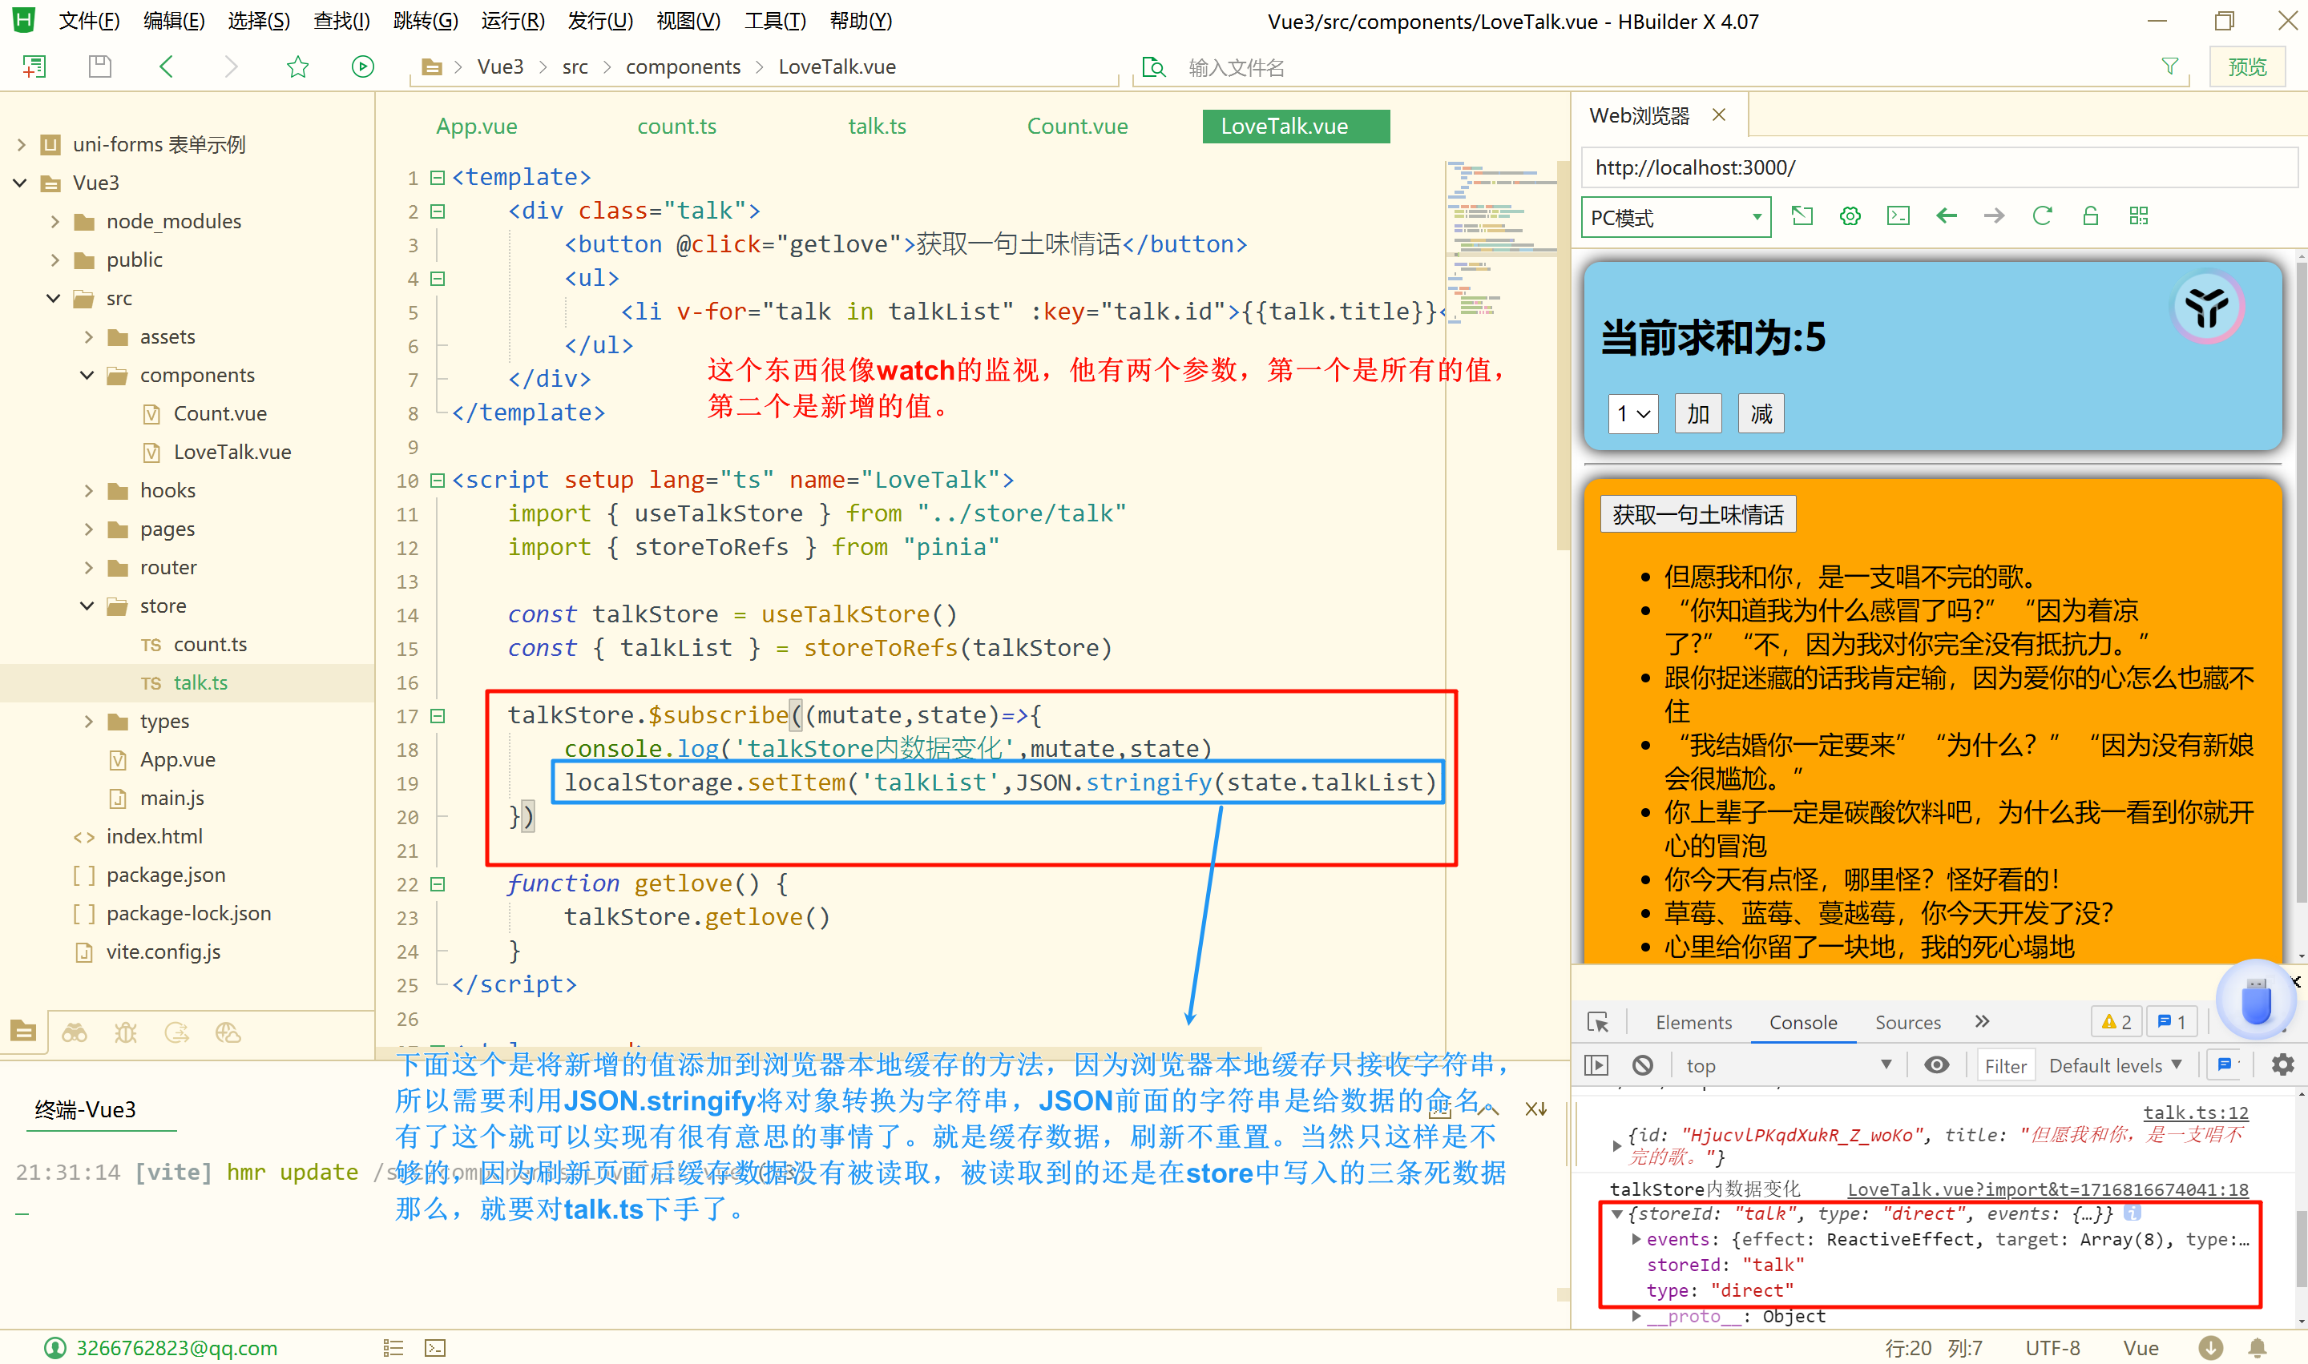Click the 获取一句土味情话 button
Image resolution: width=2308 pixels, height=1364 pixels.
(1697, 515)
